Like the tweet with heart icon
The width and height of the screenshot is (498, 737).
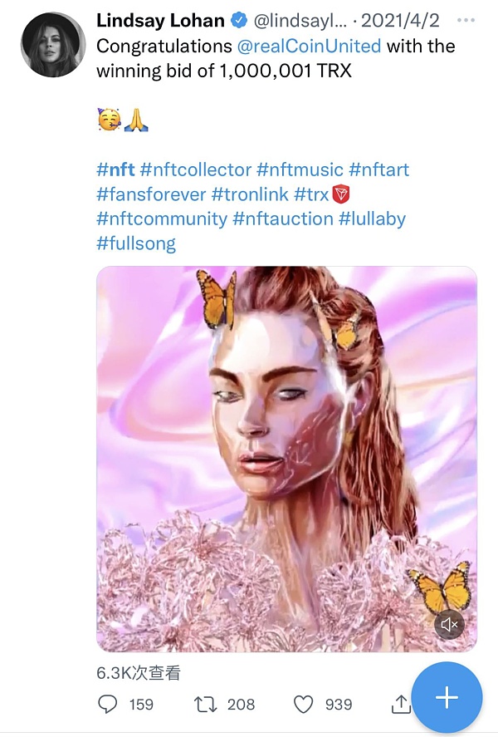click(x=305, y=704)
